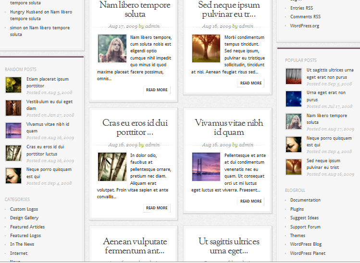Open Support Forum in Blogroll
This screenshot has width=360, height=263.
coord(305,227)
